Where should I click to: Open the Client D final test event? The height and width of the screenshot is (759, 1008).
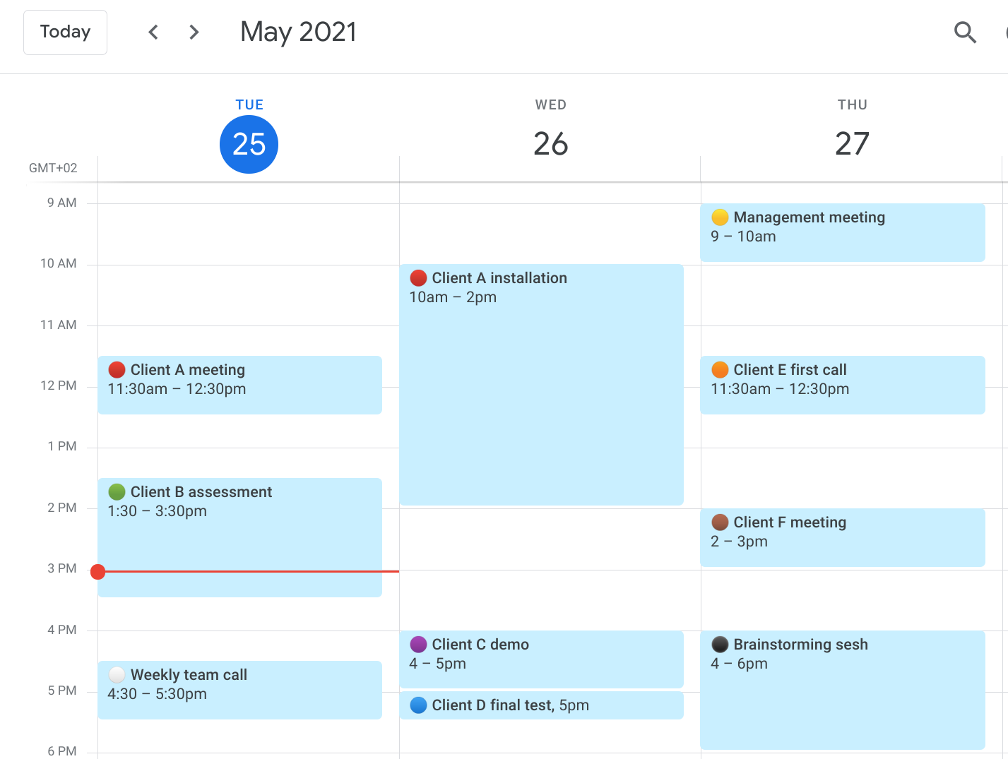(x=542, y=705)
